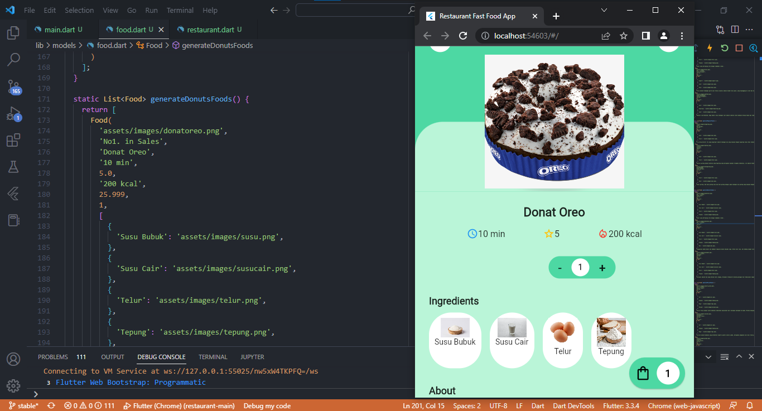The height and width of the screenshot is (411, 762).
Task: Toggle the notifications bell in the status bar
Action: [750, 405]
